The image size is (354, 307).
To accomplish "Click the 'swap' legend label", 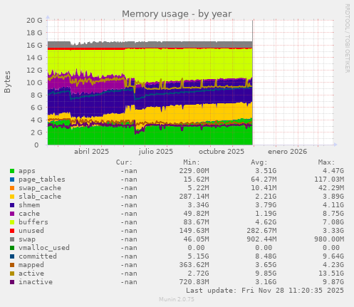I will click(27, 239).
